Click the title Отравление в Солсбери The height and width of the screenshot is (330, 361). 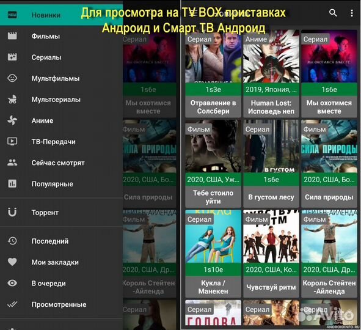coord(213,107)
